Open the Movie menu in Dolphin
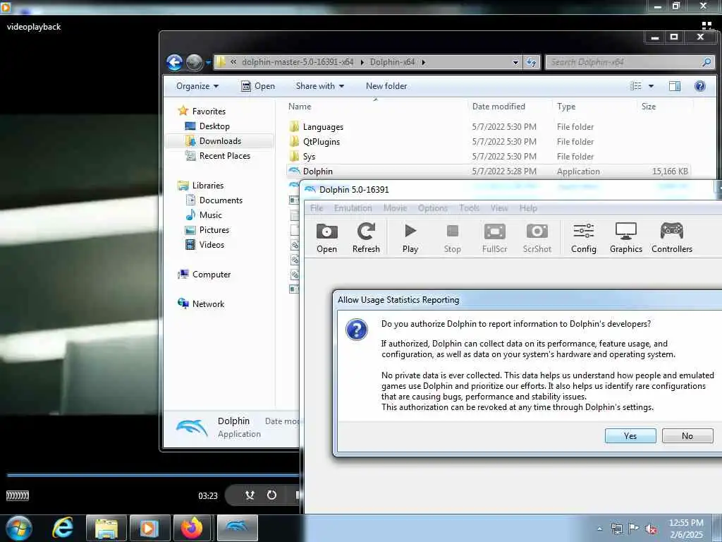 (x=395, y=208)
